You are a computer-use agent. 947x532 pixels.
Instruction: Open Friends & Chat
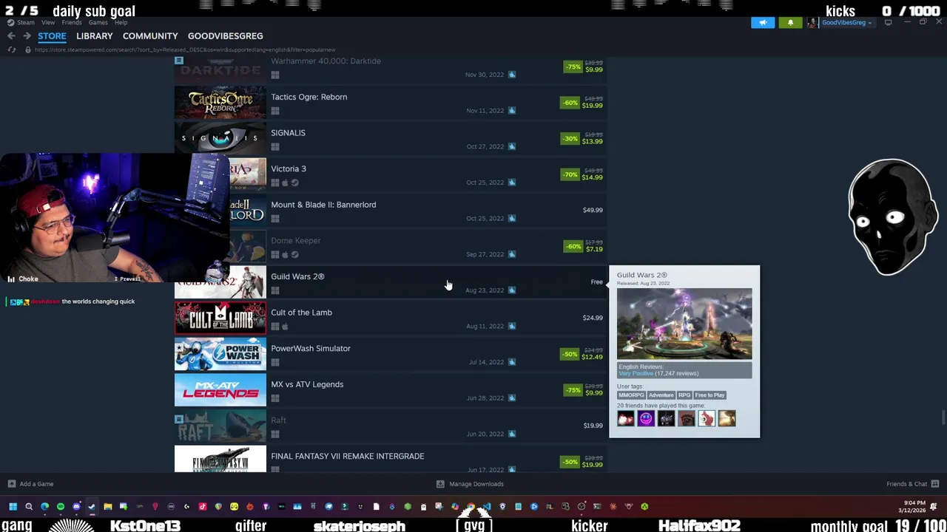click(x=906, y=484)
